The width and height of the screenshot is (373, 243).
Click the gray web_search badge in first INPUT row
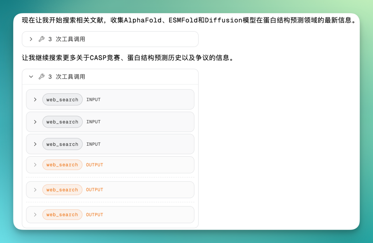point(62,99)
